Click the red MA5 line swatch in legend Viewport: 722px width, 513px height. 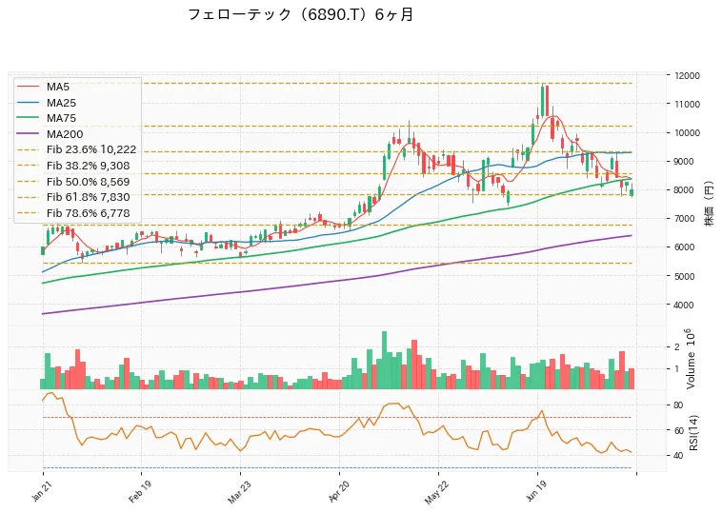(28, 87)
